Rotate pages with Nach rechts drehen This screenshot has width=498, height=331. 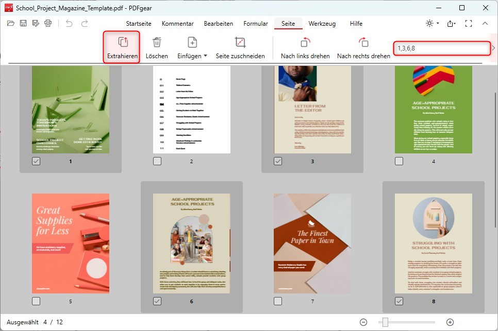click(x=363, y=46)
